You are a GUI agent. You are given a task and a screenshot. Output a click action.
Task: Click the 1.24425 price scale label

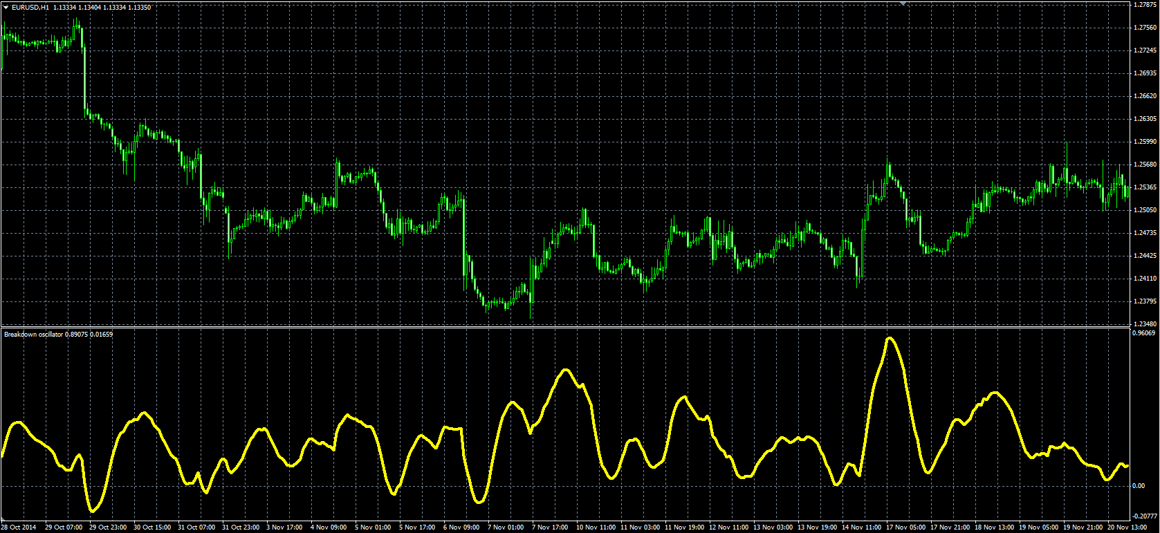pos(1145,256)
